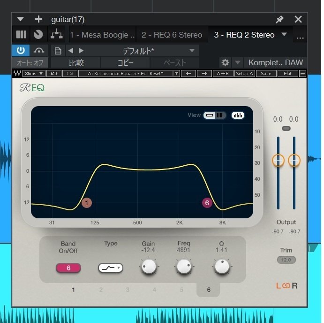Toggle band 6 On/Off button
This screenshot has height=323, width=324.
68,268
